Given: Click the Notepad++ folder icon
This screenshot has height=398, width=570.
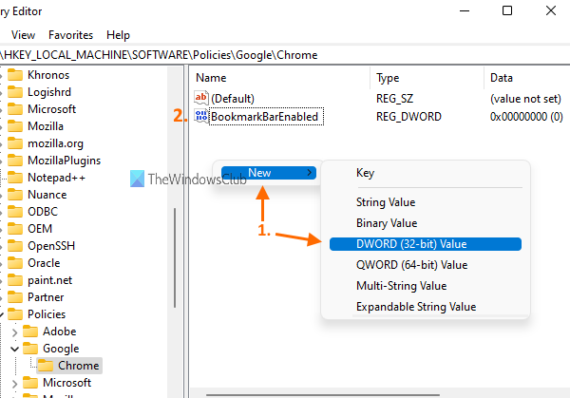Looking at the screenshot, I should coord(14,178).
